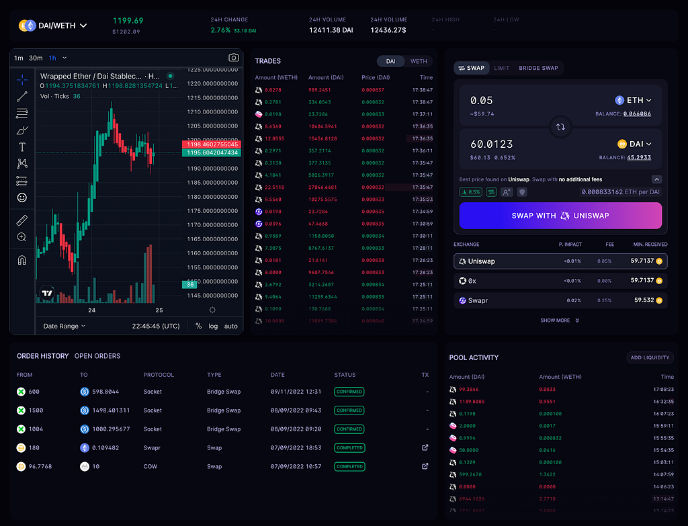The height and width of the screenshot is (526, 688).
Task: Select the Uniswap exchange route
Action: pyautogui.click(x=560, y=261)
